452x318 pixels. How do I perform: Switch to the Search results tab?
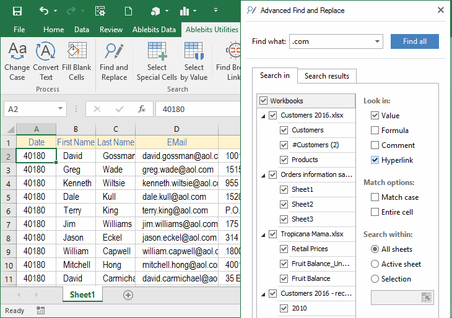pyautogui.click(x=326, y=76)
